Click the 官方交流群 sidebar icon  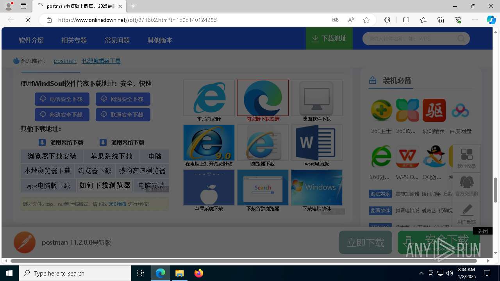(x=466, y=186)
